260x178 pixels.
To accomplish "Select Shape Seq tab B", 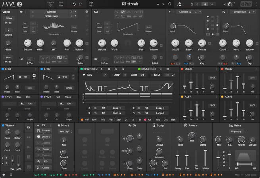I will (x=109, y=69).
